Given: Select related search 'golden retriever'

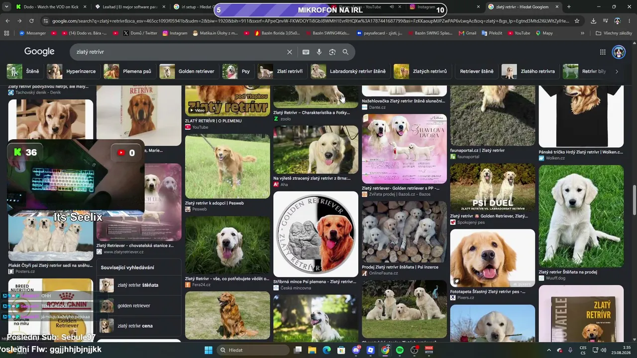Looking at the screenshot, I should (139, 306).
